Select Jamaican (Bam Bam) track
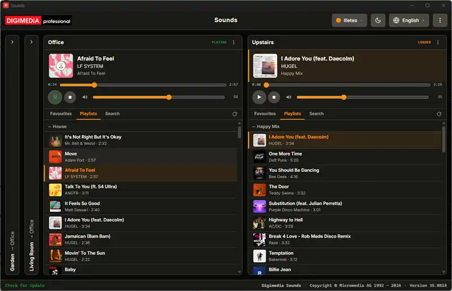This screenshot has width=452, height=291. (141, 240)
